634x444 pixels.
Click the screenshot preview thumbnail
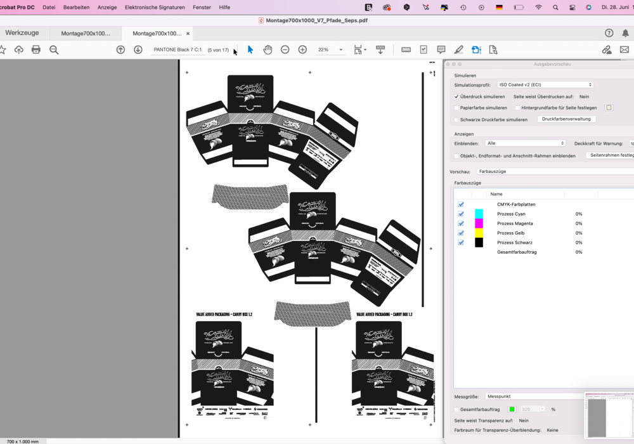click(609, 415)
